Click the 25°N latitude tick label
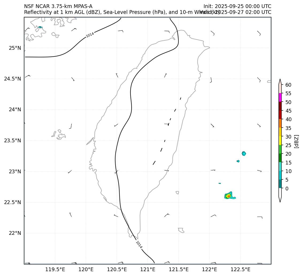The image size is (303, 276). pyautogui.click(x=15, y=48)
